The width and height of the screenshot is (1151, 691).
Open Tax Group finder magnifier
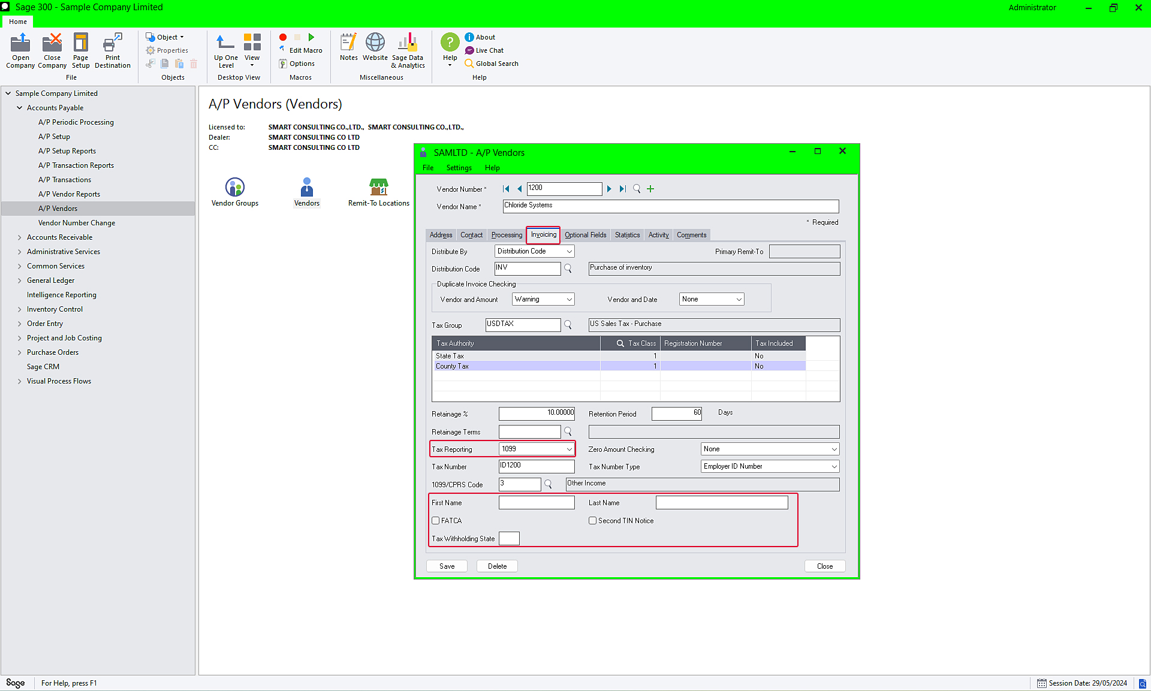(568, 325)
